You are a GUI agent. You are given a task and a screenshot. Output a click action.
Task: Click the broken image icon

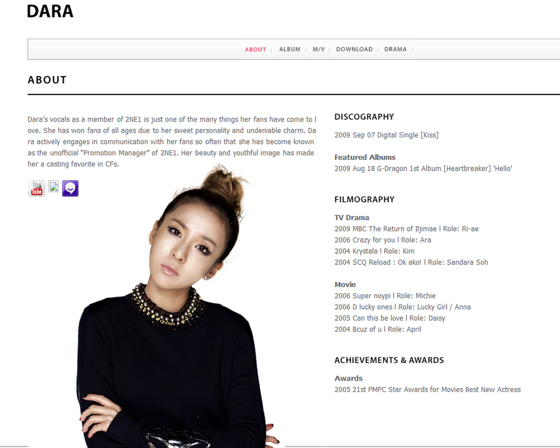click(53, 186)
